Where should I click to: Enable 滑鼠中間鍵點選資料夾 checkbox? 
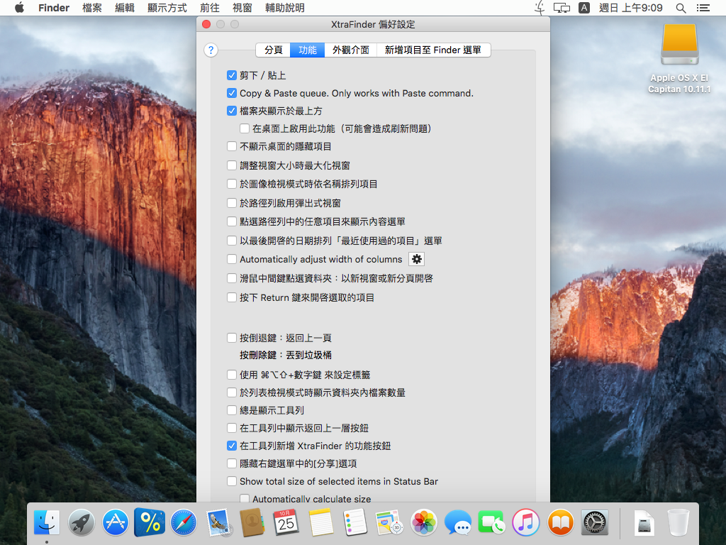click(x=232, y=278)
